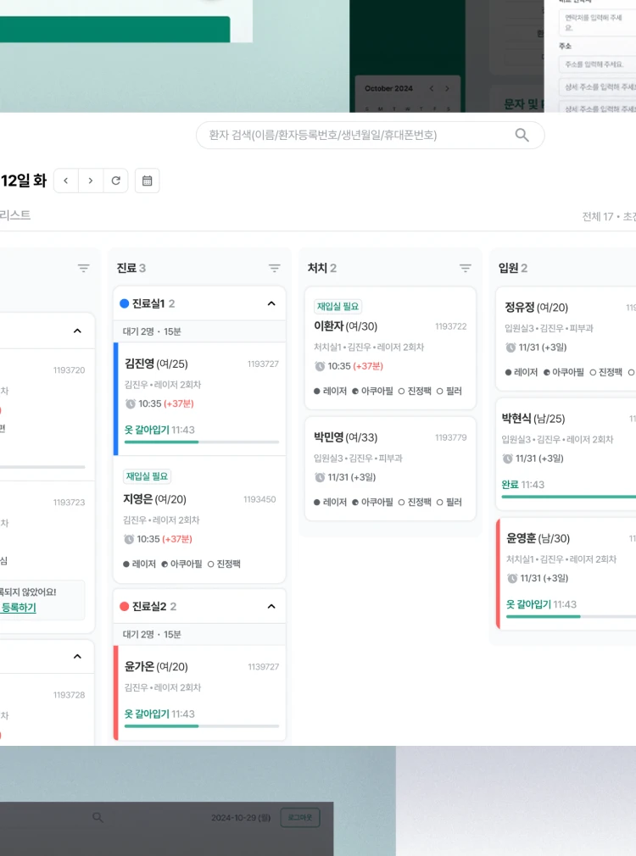Click the 입원 2 column header

512,268
